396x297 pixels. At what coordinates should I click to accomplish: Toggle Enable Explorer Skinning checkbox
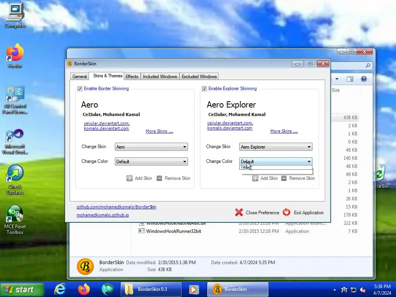pos(204,89)
